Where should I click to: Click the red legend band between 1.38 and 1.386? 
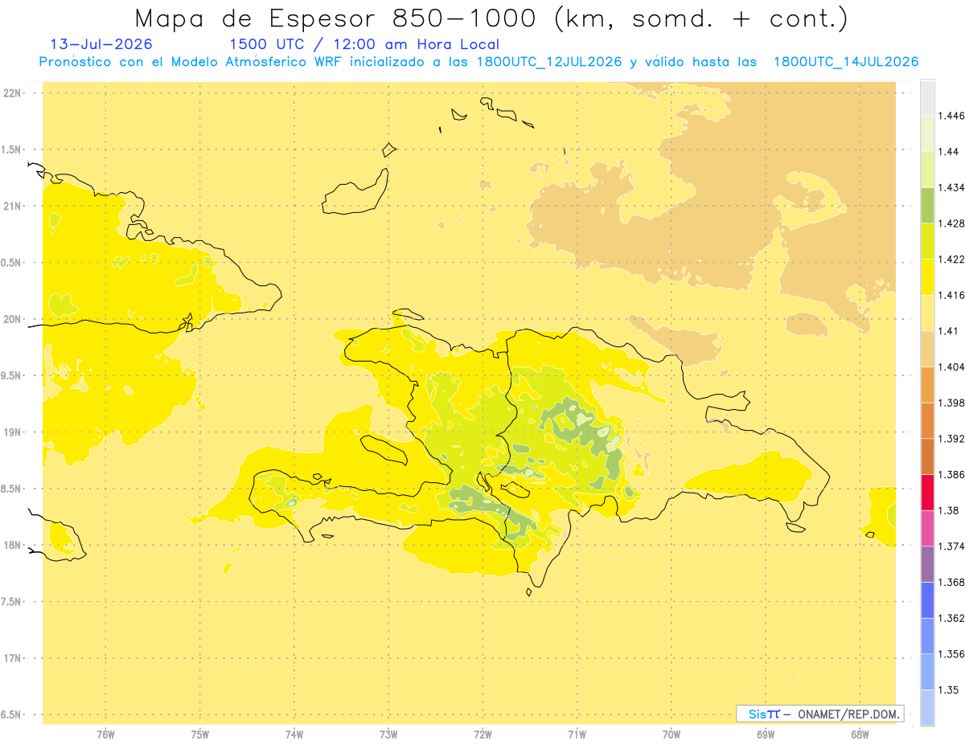coord(927,493)
